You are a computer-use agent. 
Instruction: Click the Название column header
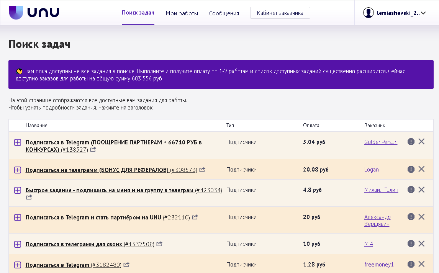point(36,125)
